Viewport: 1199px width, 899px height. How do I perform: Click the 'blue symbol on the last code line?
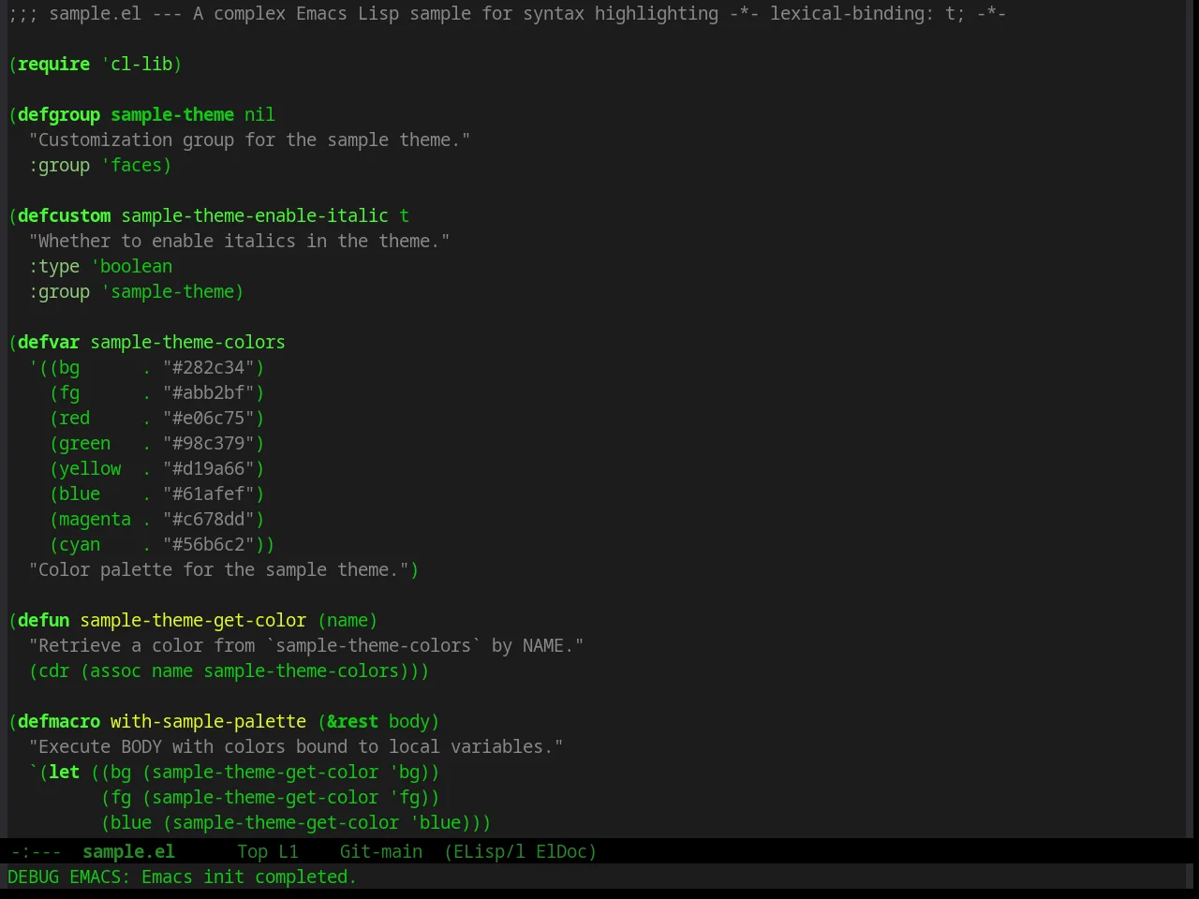pos(435,822)
